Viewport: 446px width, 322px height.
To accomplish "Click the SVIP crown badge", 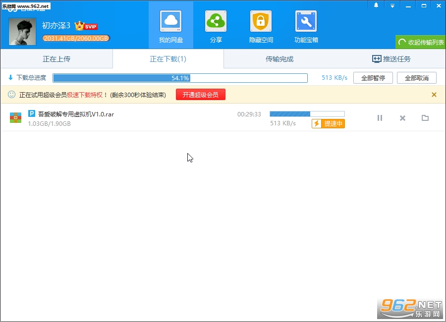I will (x=86, y=26).
